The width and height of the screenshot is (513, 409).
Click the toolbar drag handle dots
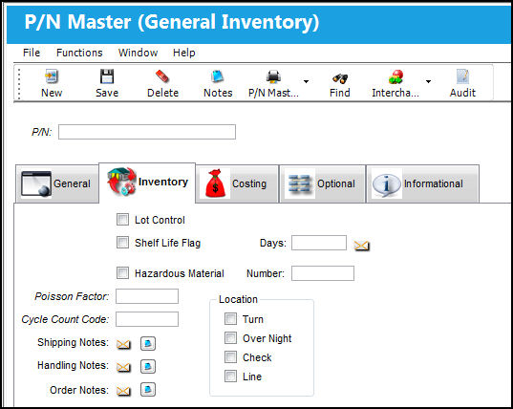(x=19, y=83)
